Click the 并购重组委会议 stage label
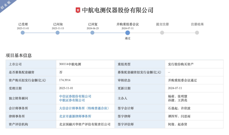 [128, 24]
